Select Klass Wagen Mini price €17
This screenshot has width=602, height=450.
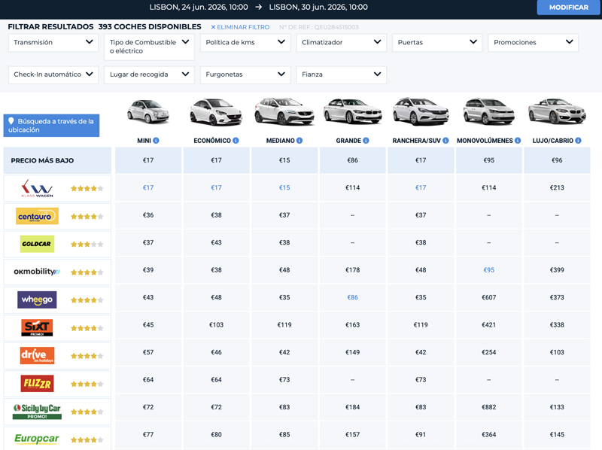click(148, 188)
